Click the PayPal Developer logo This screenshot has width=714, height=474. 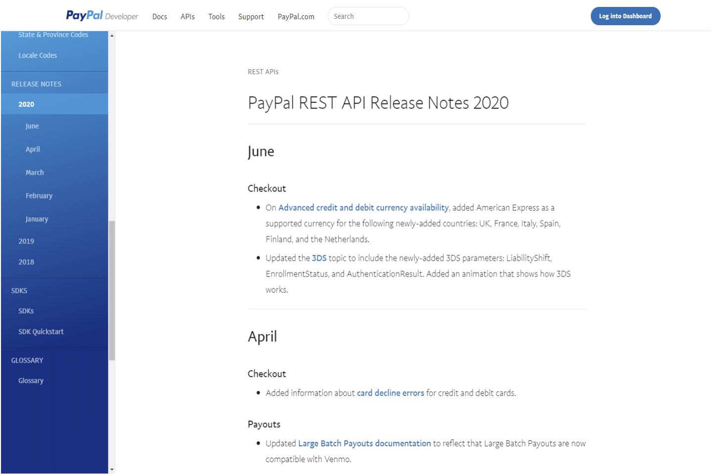[102, 16]
